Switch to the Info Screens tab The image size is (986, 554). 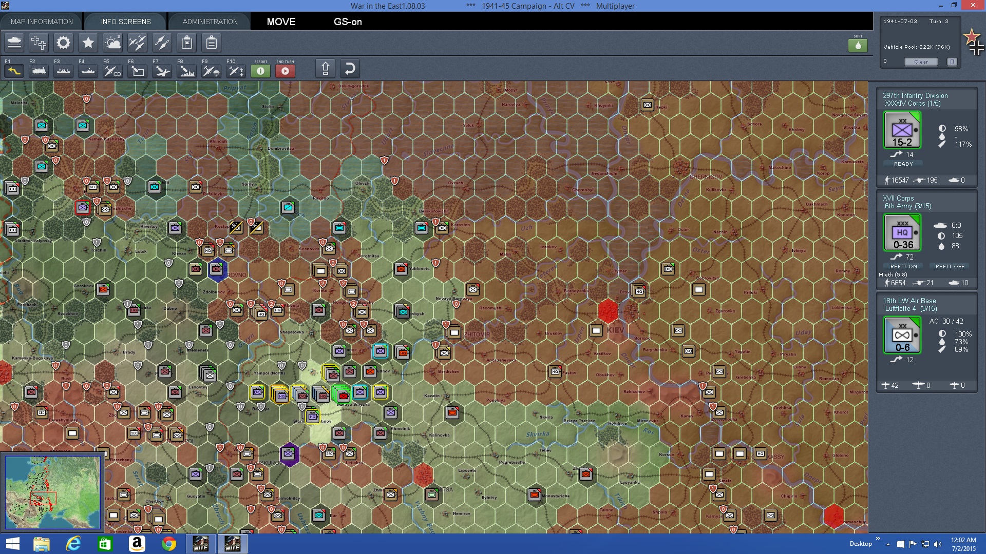click(126, 22)
